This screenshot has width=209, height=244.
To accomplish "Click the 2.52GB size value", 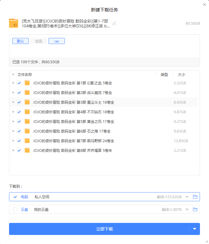I will (180, 83).
